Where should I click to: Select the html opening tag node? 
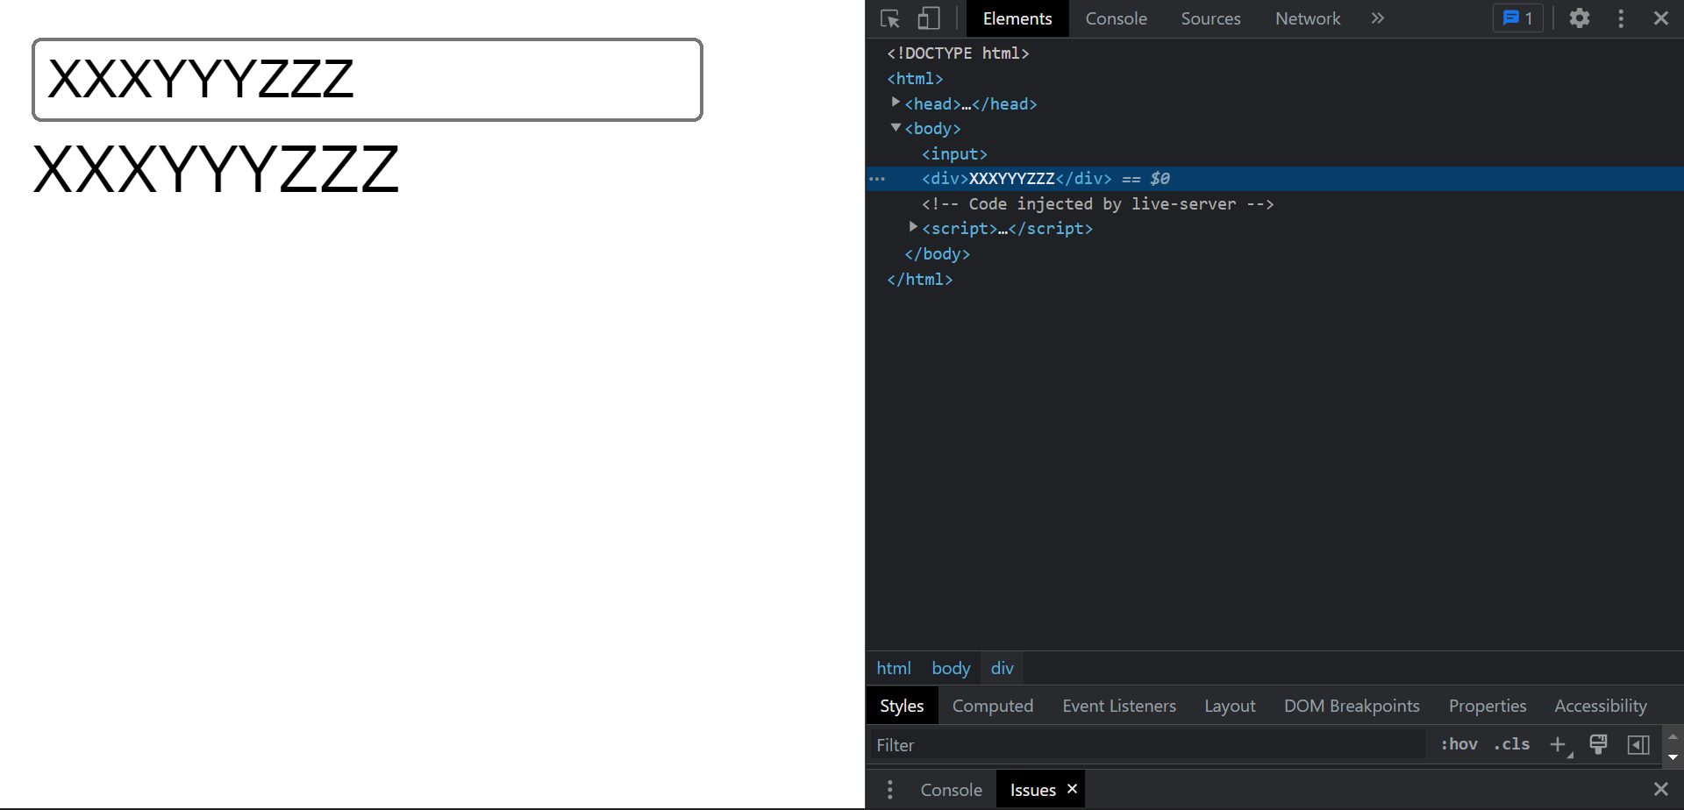tap(915, 79)
